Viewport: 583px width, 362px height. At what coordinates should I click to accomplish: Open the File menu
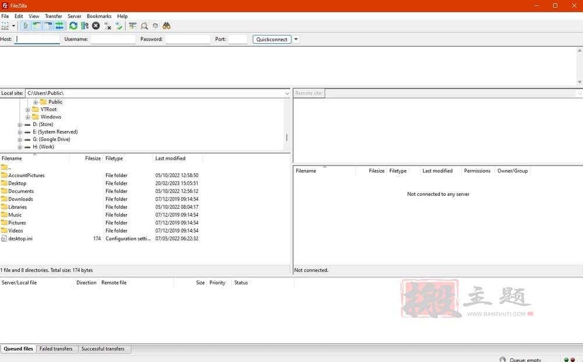click(x=5, y=16)
